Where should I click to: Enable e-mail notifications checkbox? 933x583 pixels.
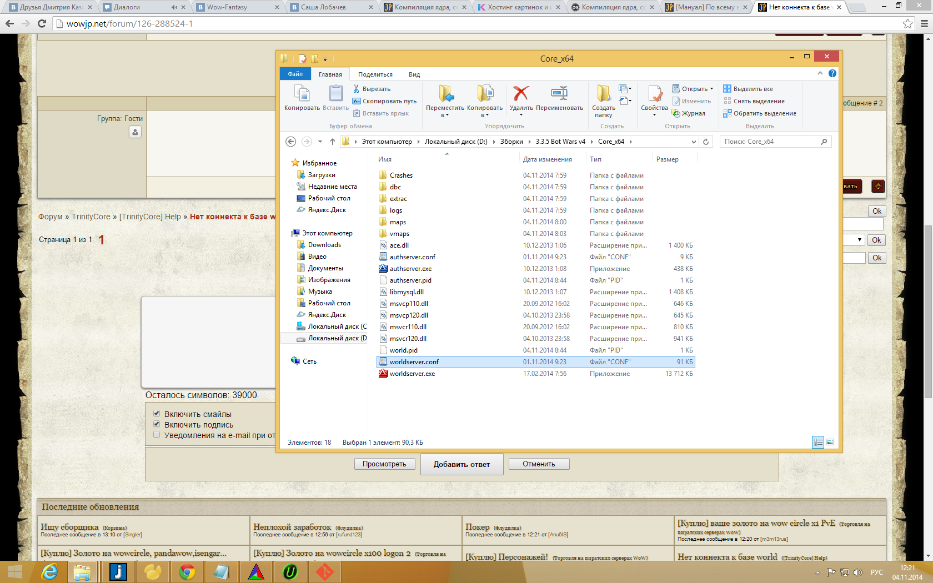[x=157, y=435]
